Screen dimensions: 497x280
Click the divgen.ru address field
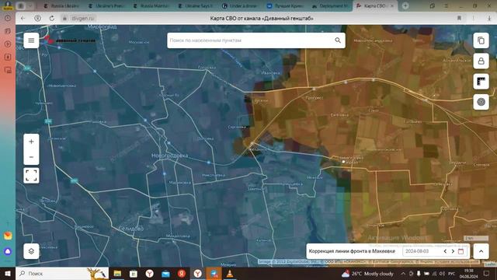pos(83,19)
